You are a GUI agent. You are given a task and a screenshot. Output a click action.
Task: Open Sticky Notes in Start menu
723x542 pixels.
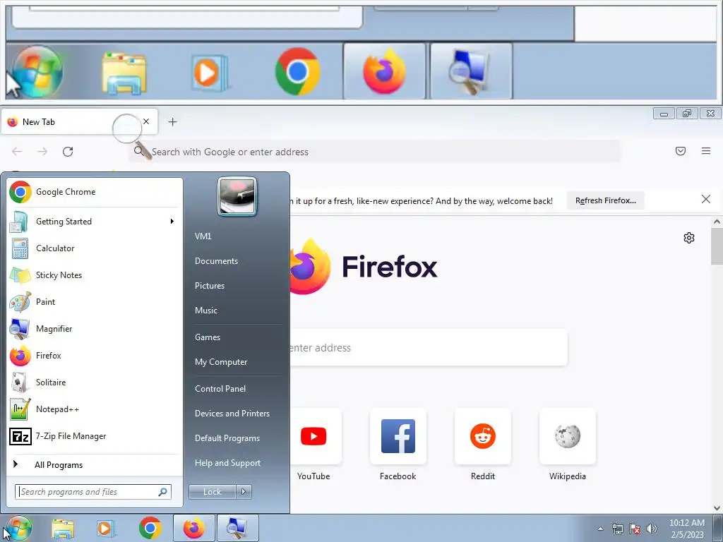coord(94,275)
